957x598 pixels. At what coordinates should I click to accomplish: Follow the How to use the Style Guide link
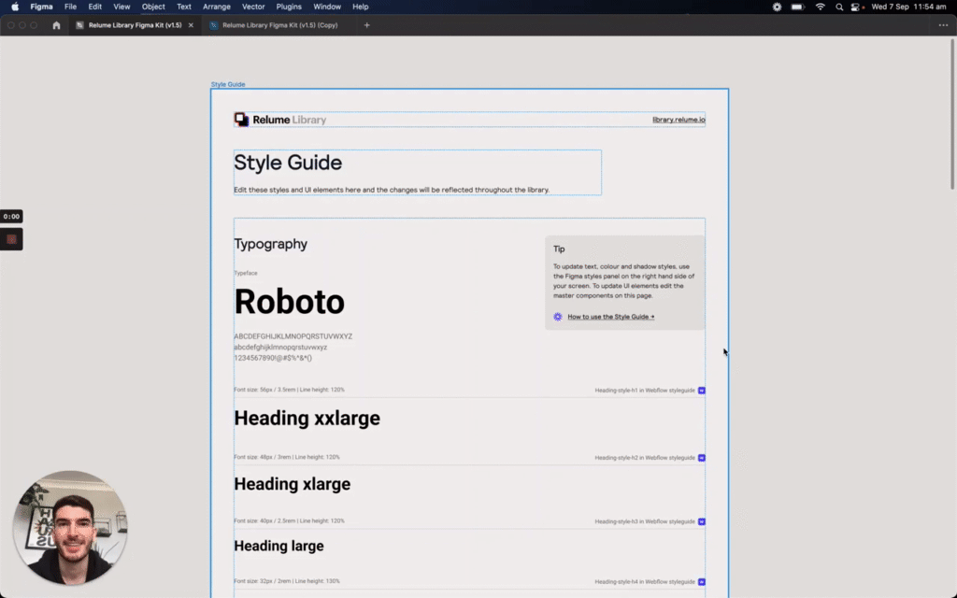(x=610, y=317)
